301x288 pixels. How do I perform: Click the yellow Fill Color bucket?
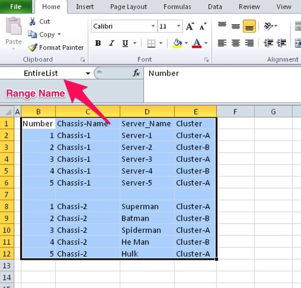click(x=177, y=43)
